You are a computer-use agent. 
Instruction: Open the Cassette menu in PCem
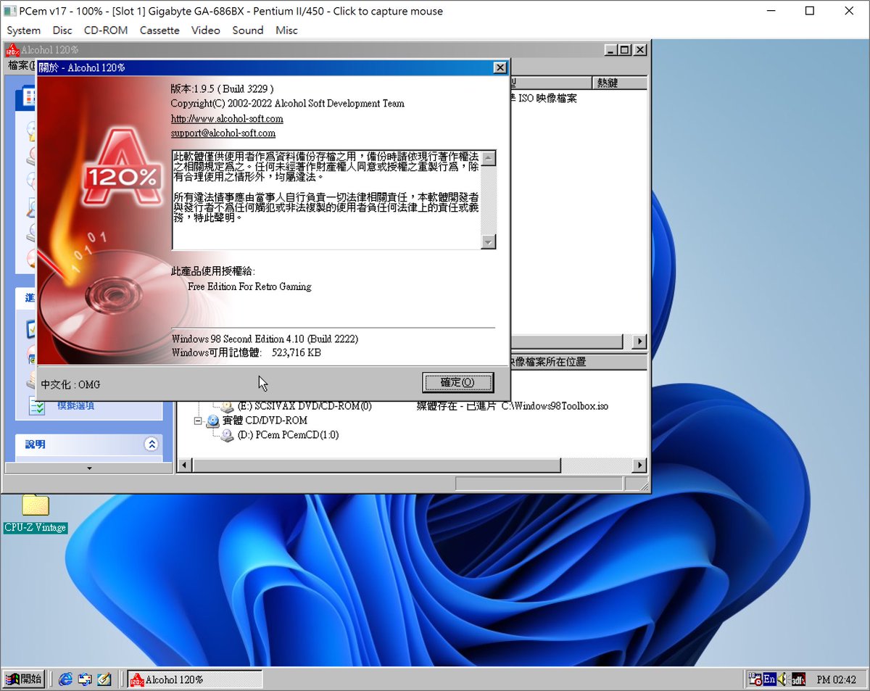coord(159,30)
